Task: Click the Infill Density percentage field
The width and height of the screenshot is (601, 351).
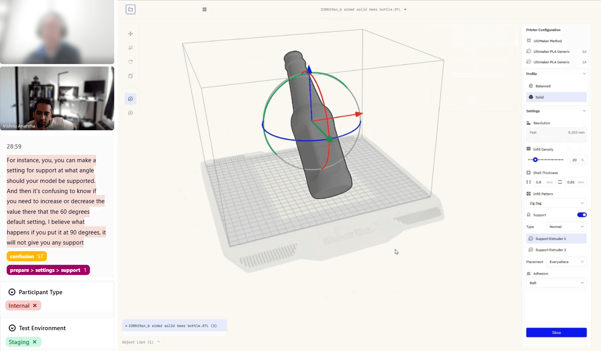Action: click(575, 160)
